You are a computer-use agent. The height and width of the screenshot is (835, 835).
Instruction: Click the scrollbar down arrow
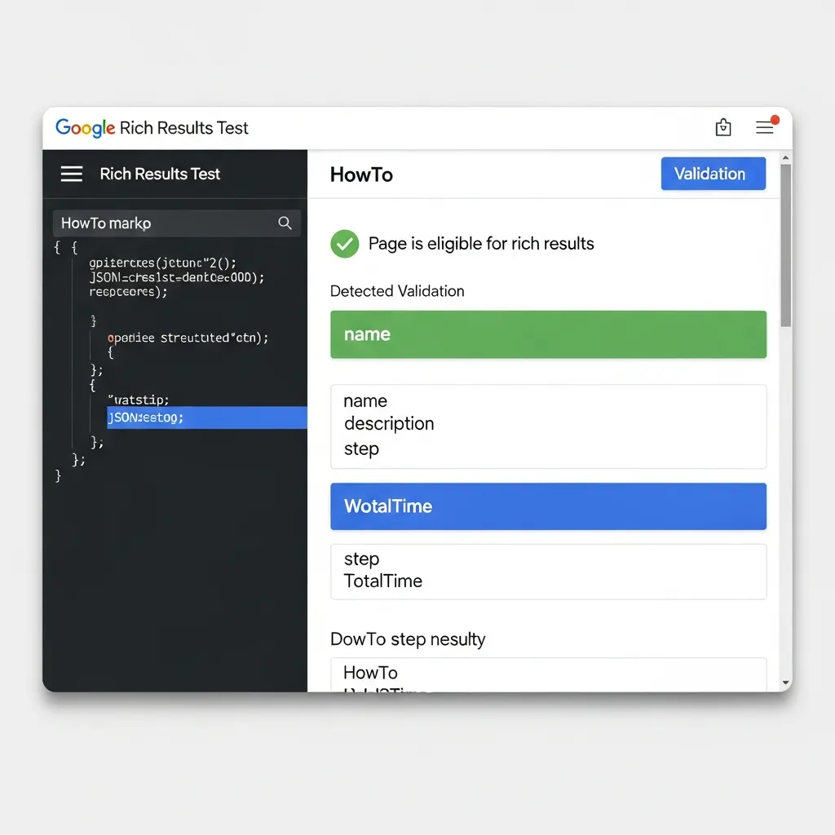[x=785, y=683]
